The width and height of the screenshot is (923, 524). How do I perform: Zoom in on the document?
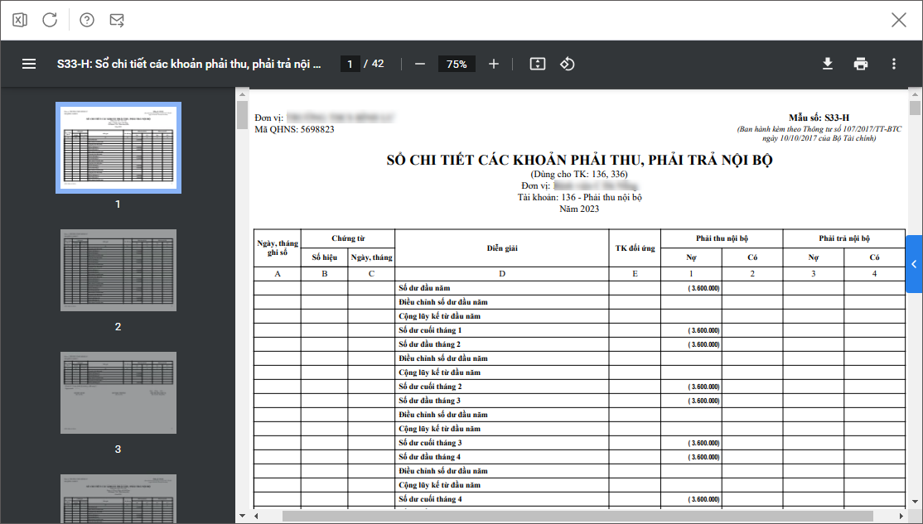tap(493, 63)
